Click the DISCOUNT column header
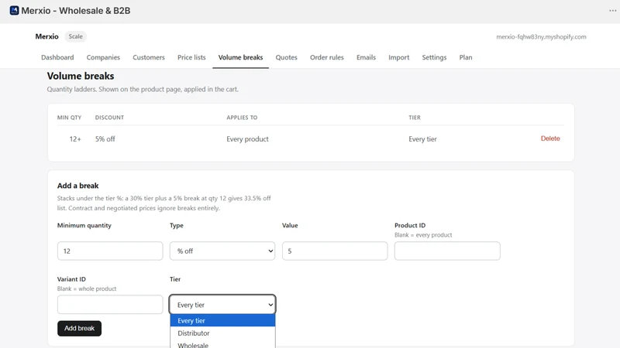The image size is (620, 348). [109, 118]
